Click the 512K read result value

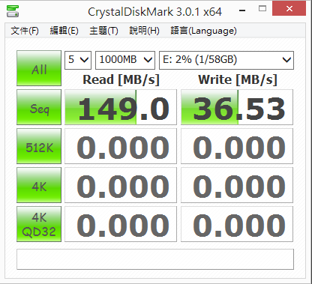[x=121, y=146]
